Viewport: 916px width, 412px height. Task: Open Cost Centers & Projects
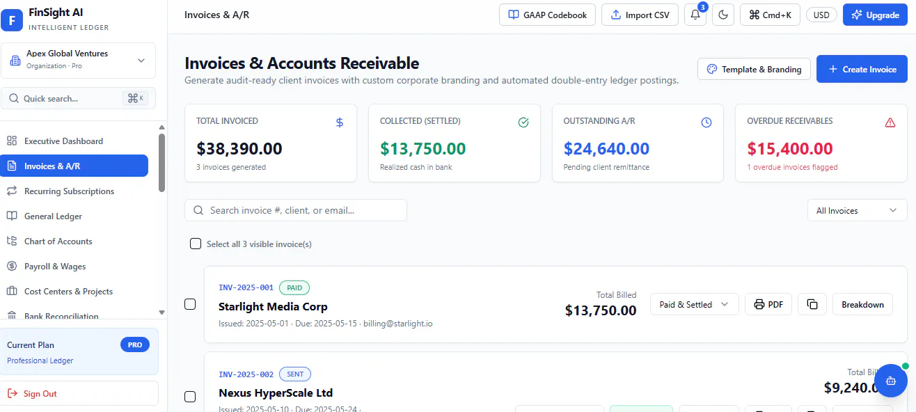(x=74, y=292)
